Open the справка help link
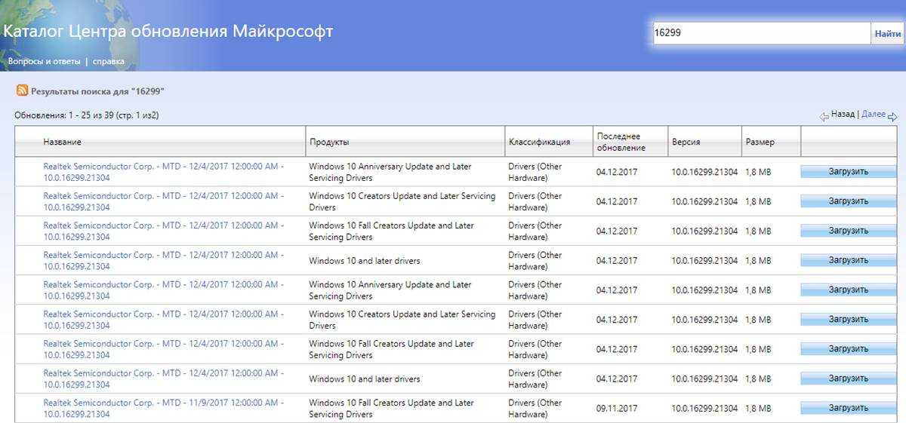 109,61
